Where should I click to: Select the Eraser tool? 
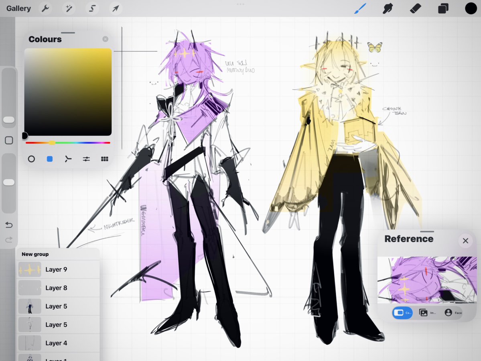(415, 8)
